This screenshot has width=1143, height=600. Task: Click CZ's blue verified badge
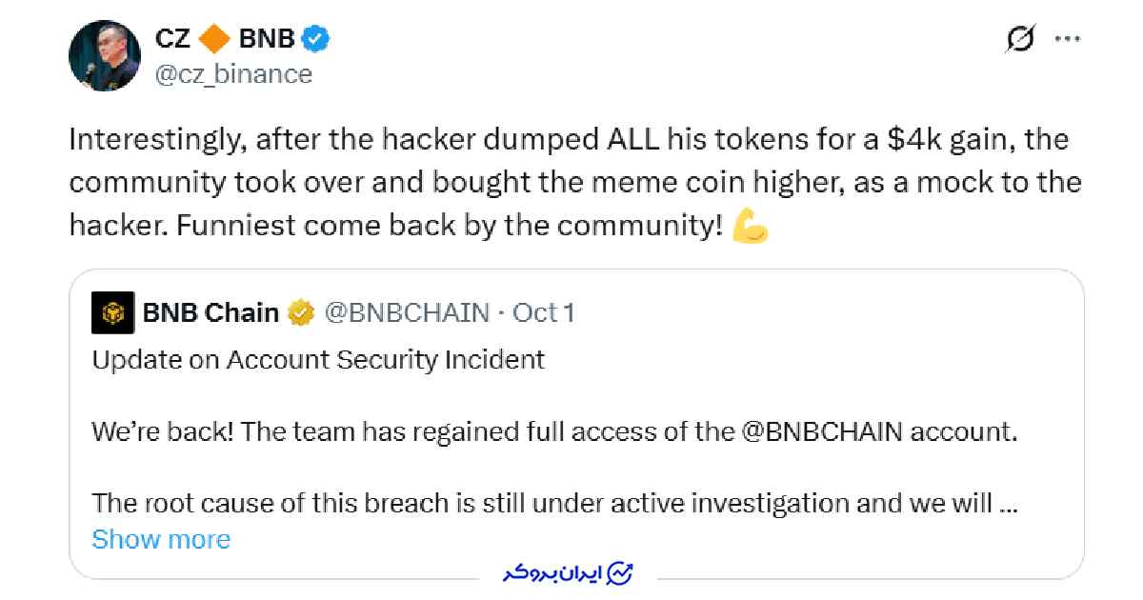[316, 39]
